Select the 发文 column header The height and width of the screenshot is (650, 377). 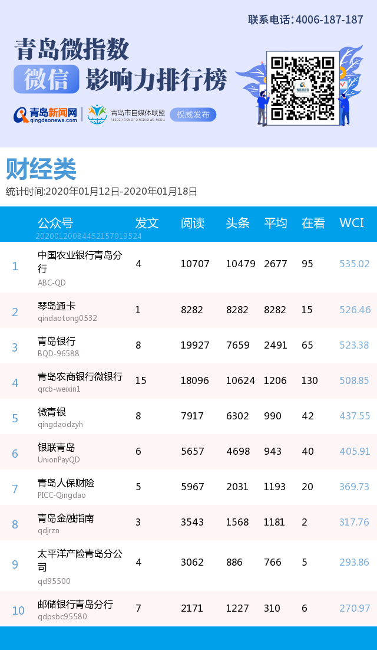tap(147, 223)
